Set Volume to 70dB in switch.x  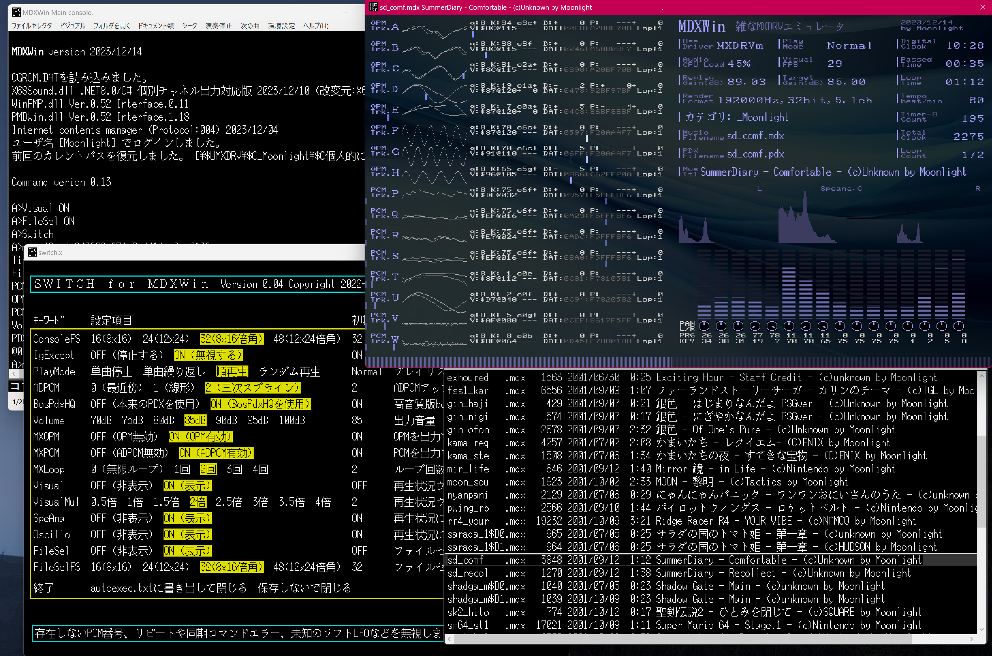pos(101,421)
